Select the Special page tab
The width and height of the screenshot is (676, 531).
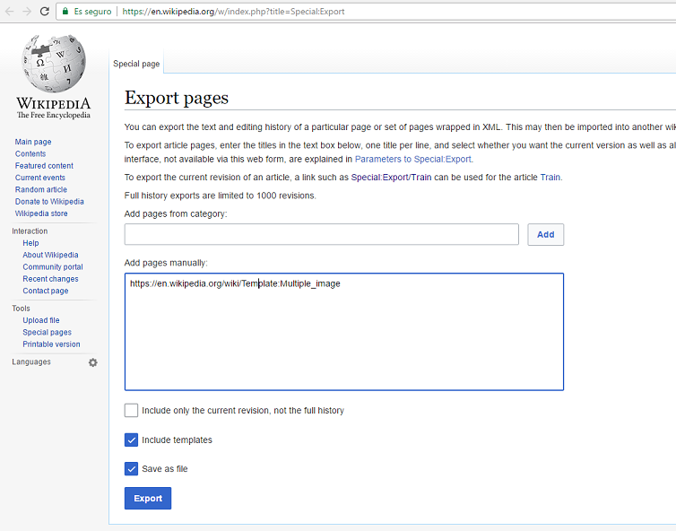tap(136, 64)
